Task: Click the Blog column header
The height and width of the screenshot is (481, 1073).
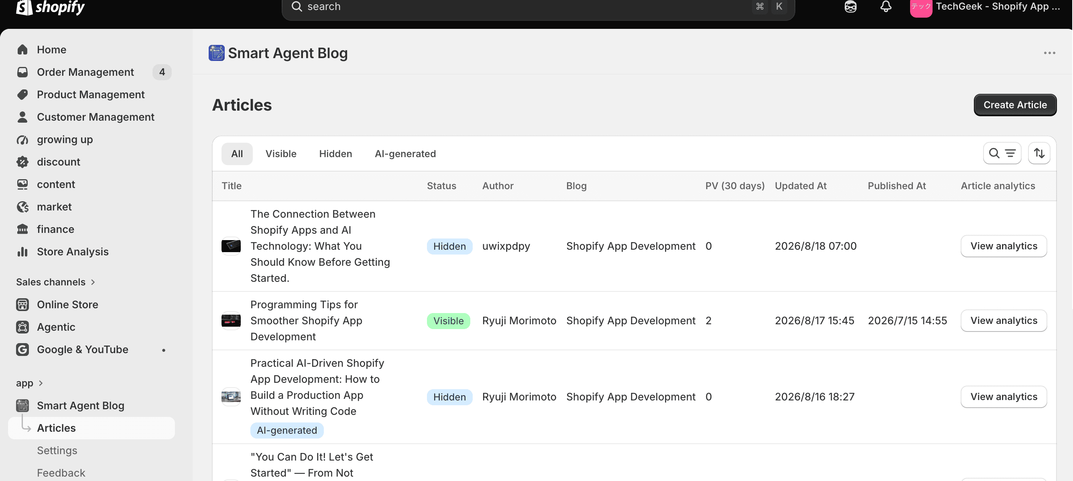Action: (576, 186)
